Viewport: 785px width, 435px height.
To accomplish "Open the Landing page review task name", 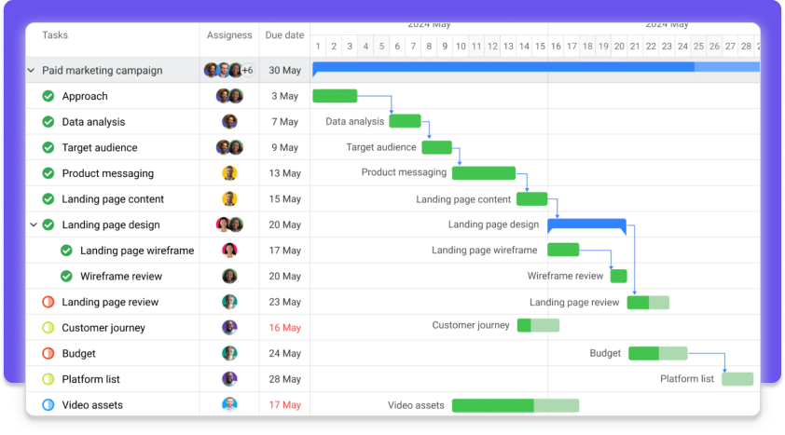I will [x=110, y=302].
